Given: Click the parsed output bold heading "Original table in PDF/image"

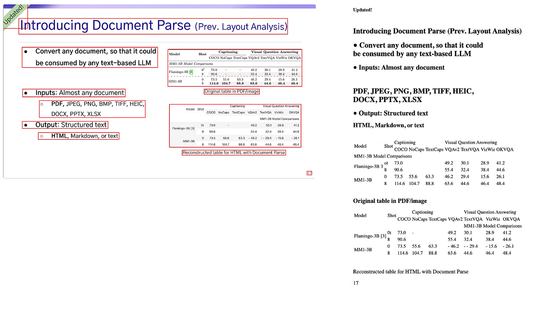Looking at the screenshot, I should tap(390, 201).
